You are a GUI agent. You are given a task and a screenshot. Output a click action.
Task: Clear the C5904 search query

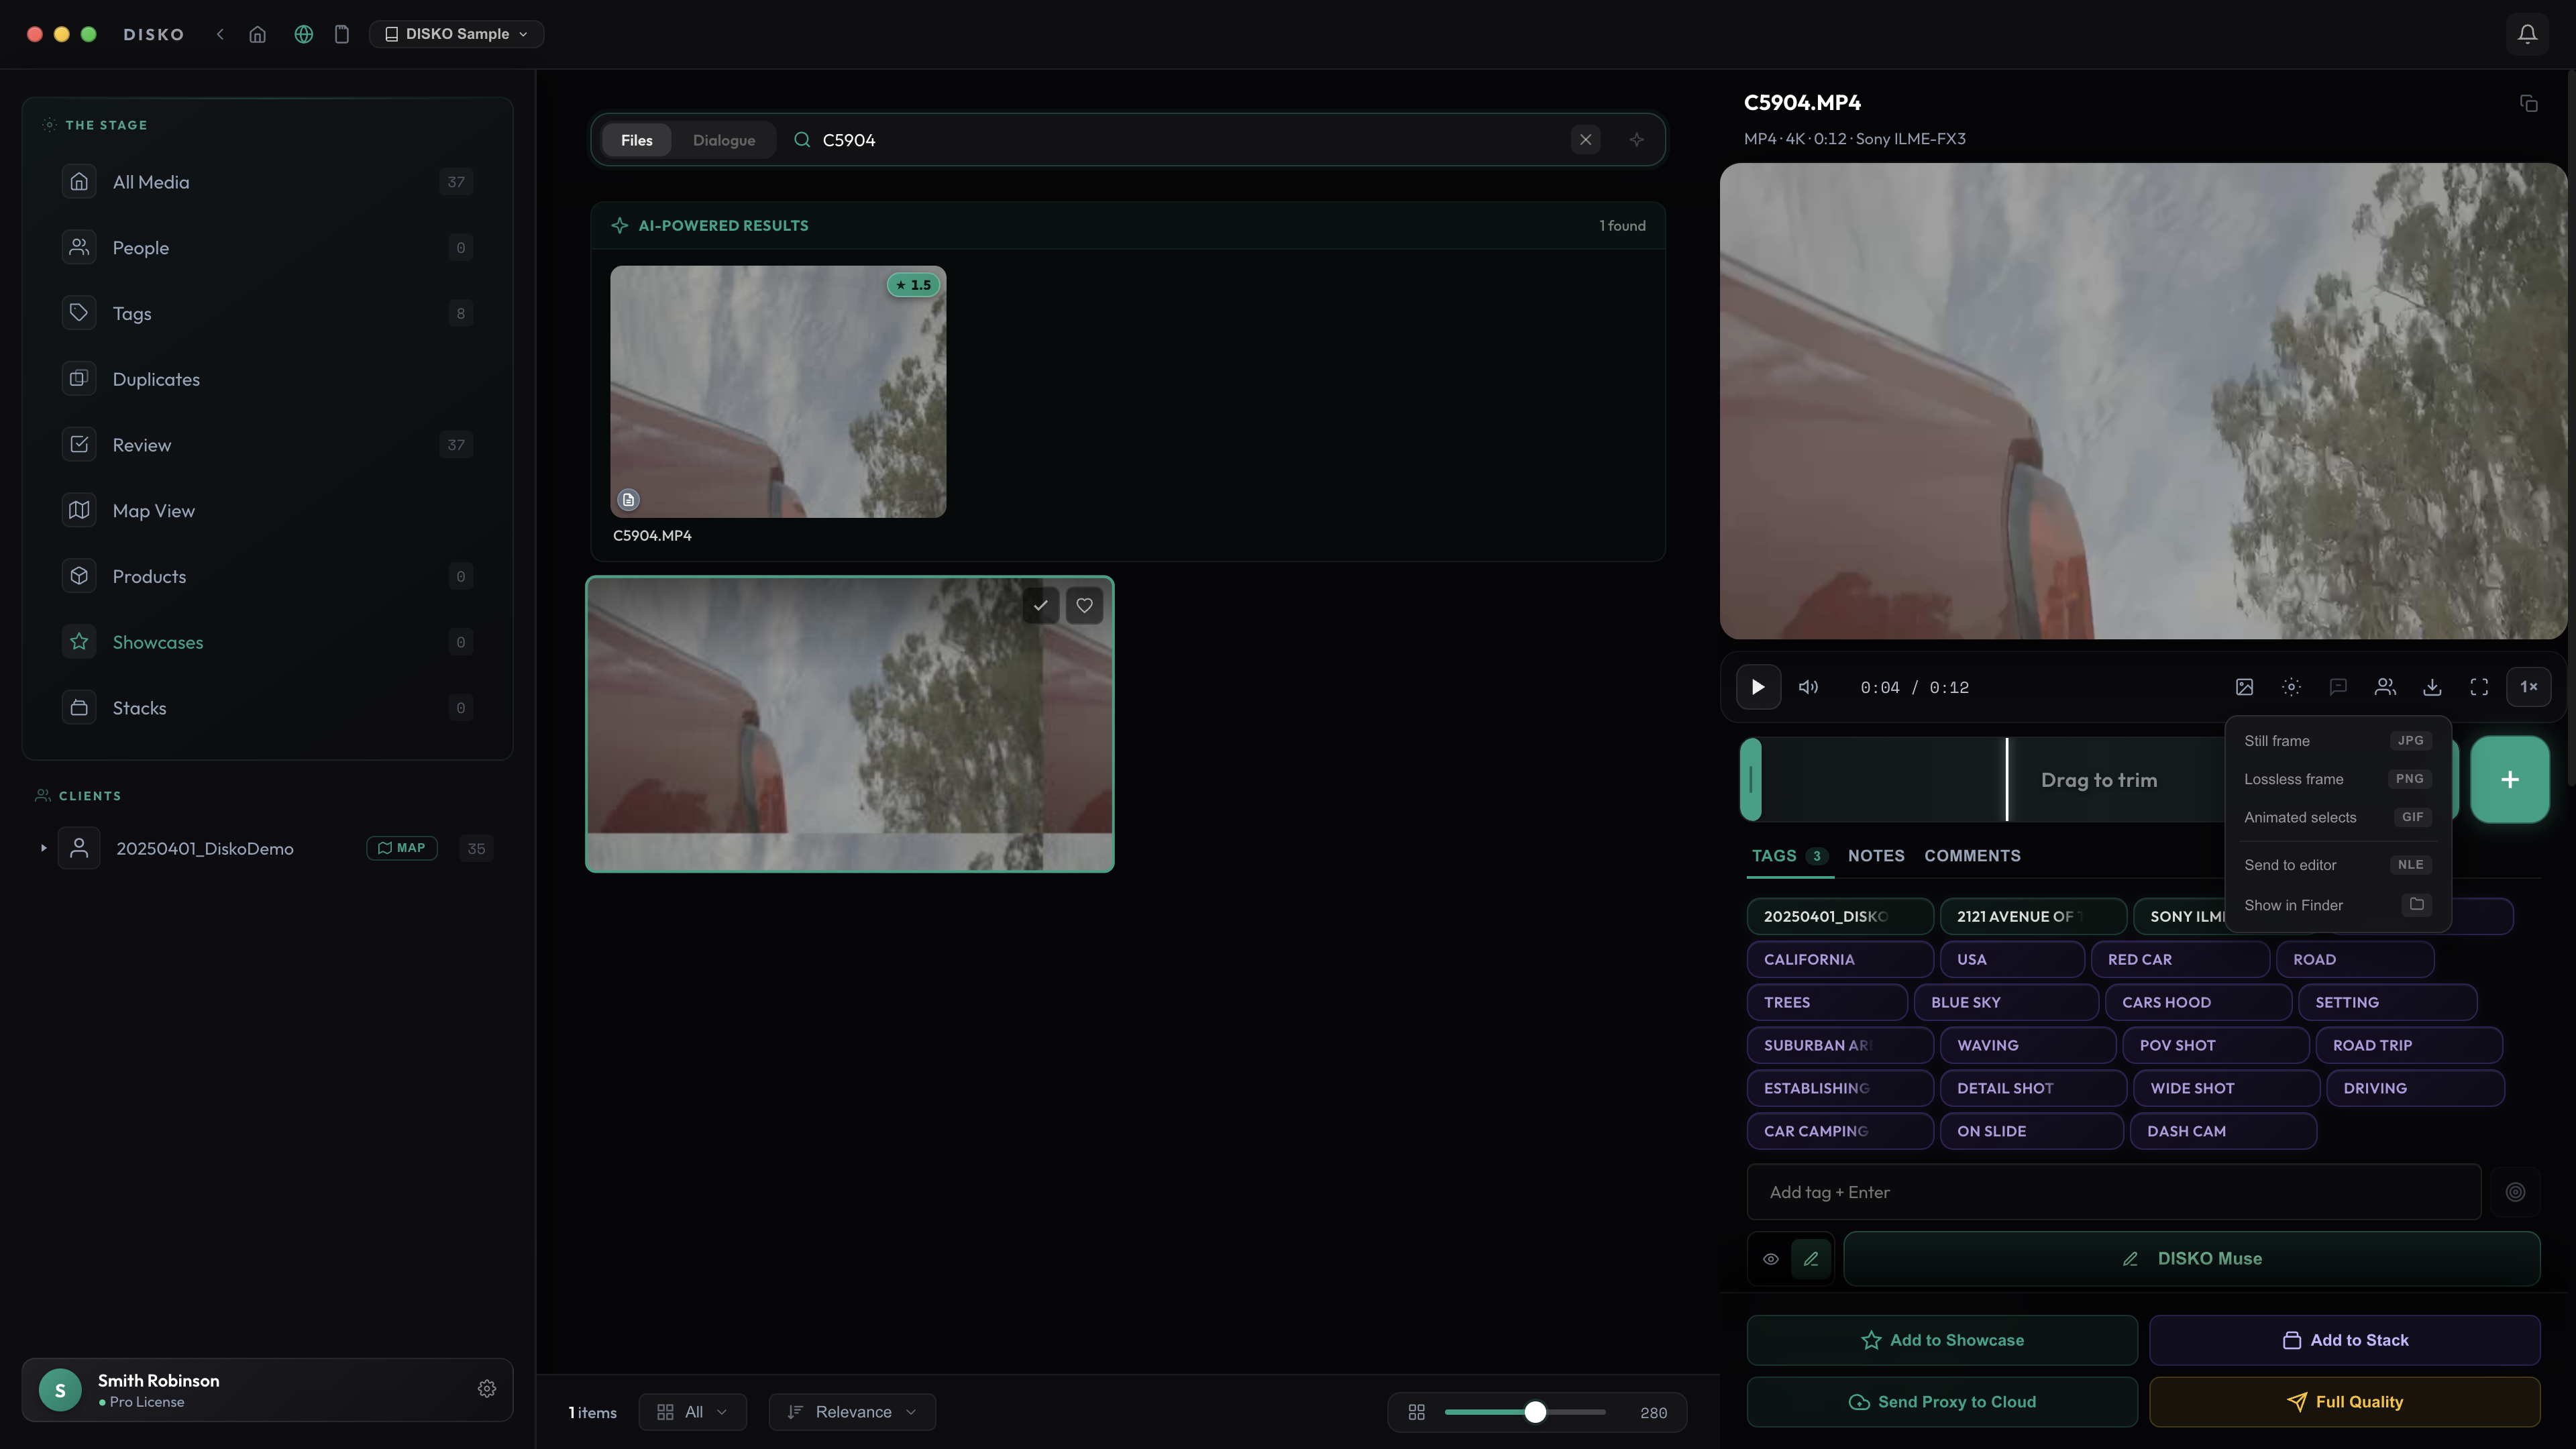[1585, 140]
